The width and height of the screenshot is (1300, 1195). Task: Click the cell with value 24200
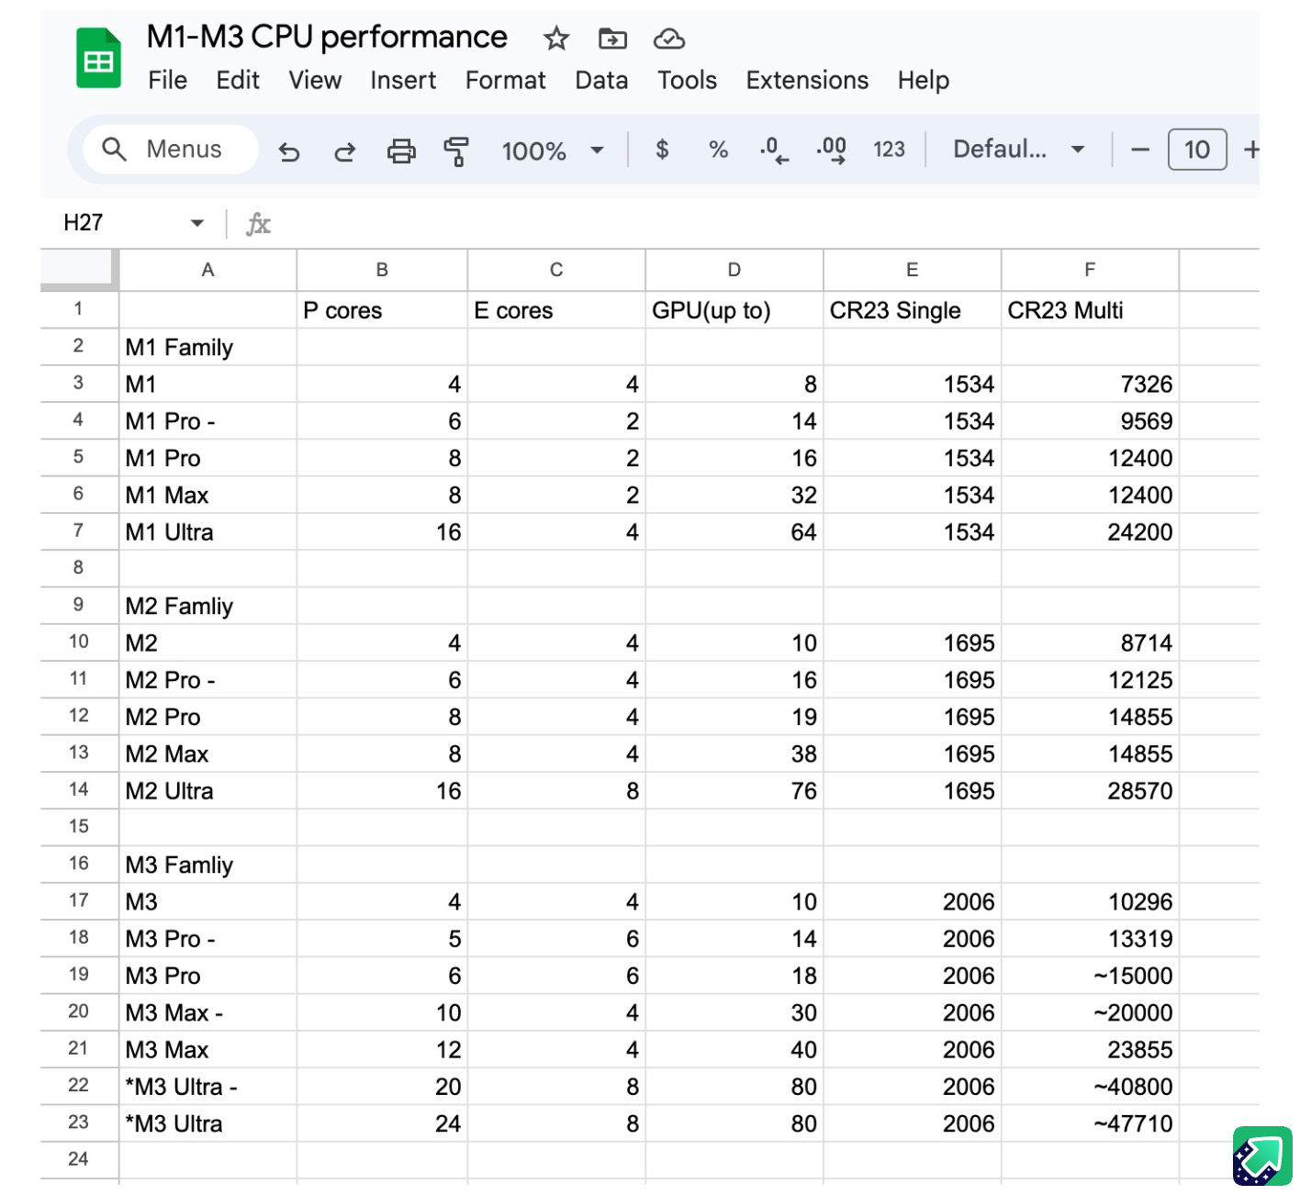pyautogui.click(x=1090, y=532)
